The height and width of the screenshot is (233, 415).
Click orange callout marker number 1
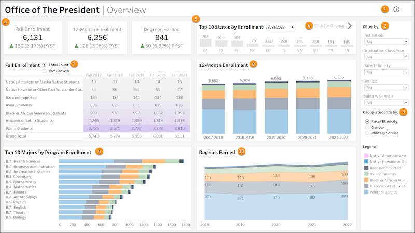[x=384, y=9]
